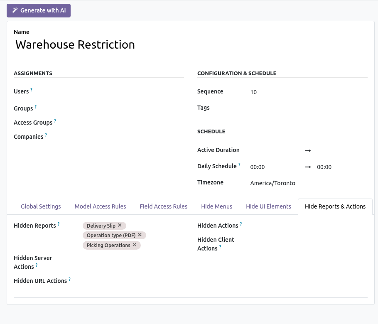Click the Hidden Reports help icon
The height and width of the screenshot is (324, 378).
point(59,224)
